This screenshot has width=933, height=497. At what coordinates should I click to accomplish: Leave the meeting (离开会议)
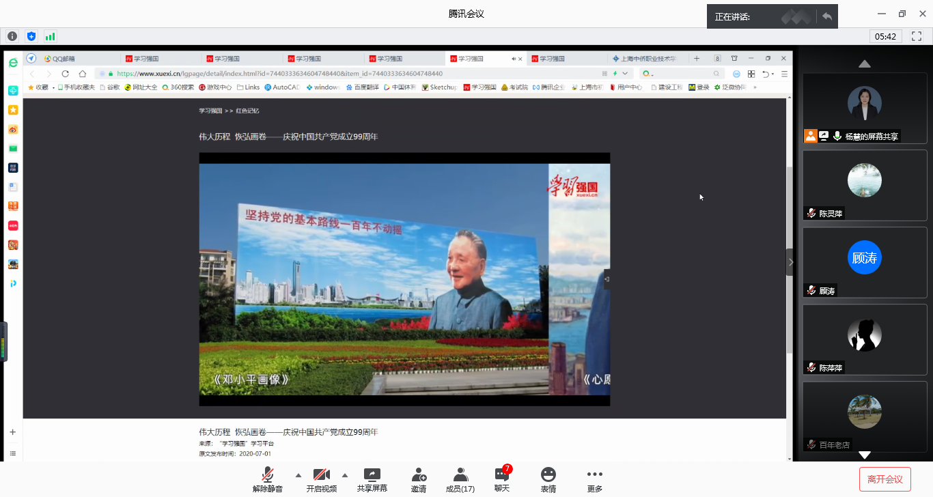tap(885, 479)
